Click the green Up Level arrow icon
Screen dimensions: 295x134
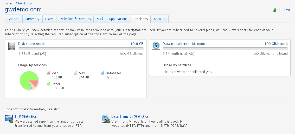(x=274, y=10)
